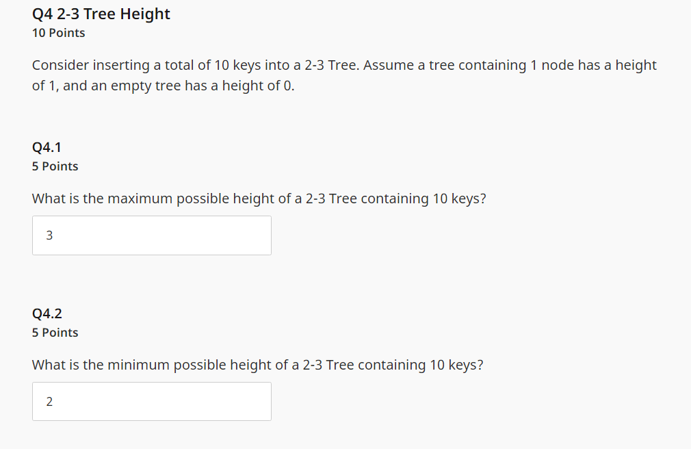
Task: Click the 5 Points label under Q4.1
Action: (x=55, y=166)
